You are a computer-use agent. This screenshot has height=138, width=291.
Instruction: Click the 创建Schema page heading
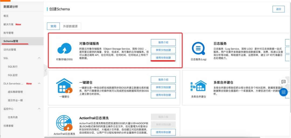[x=59, y=9]
